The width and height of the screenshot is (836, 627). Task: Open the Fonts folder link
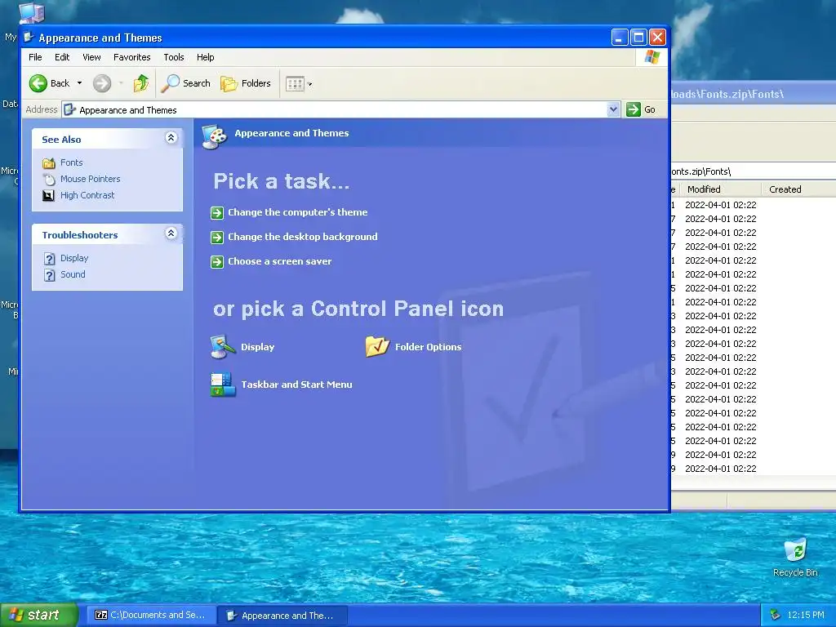72,162
